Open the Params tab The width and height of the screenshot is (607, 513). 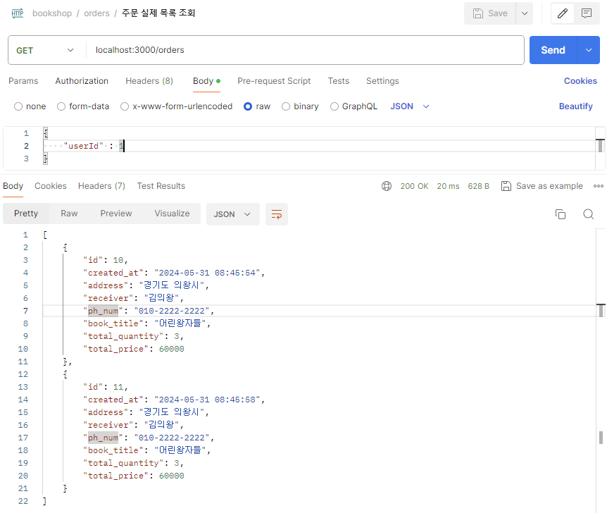[23, 81]
